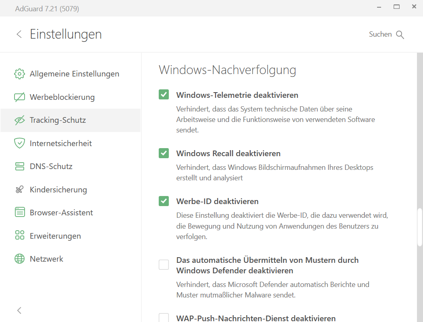Open Browser-Assistent section
This screenshot has height=322, width=423.
(x=70, y=213)
